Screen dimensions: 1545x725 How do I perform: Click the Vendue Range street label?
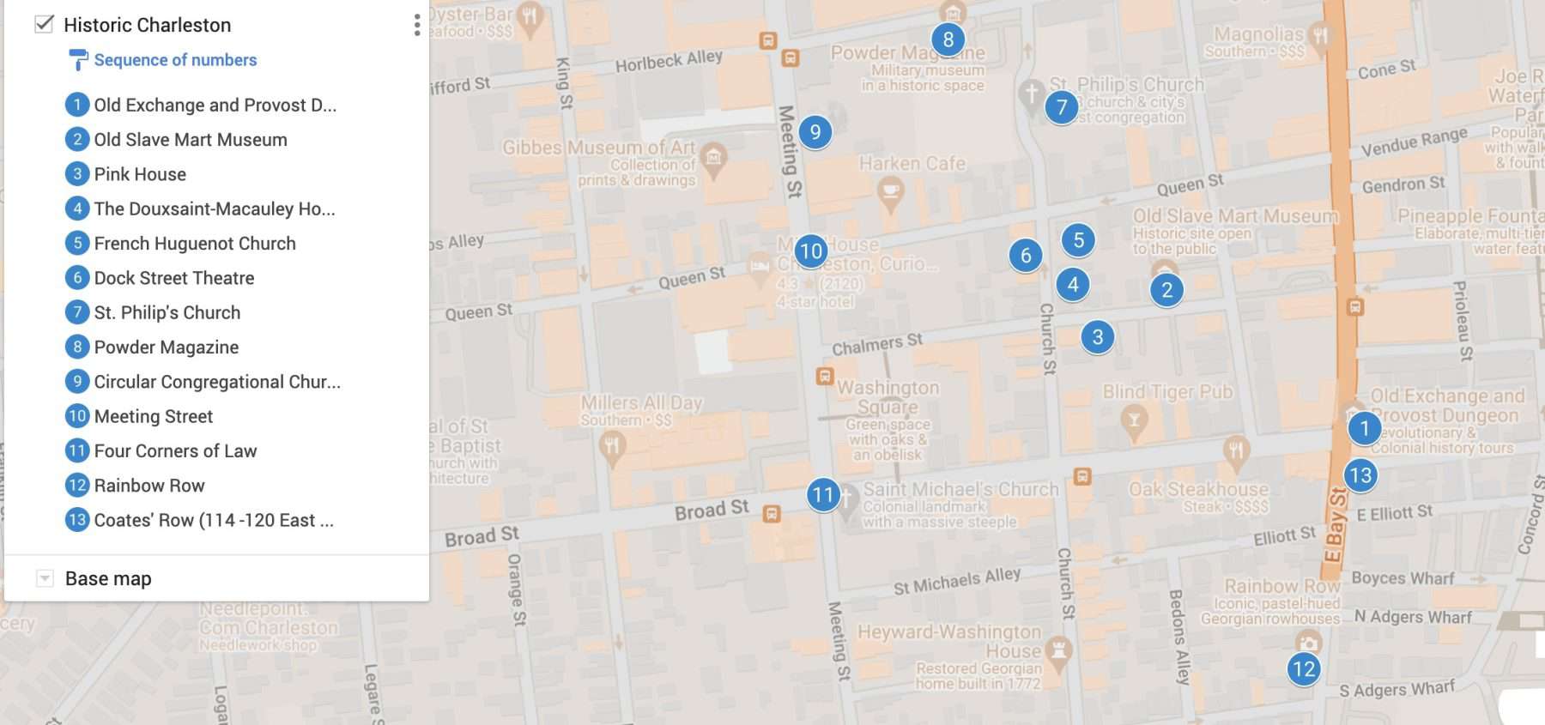[x=1415, y=143]
